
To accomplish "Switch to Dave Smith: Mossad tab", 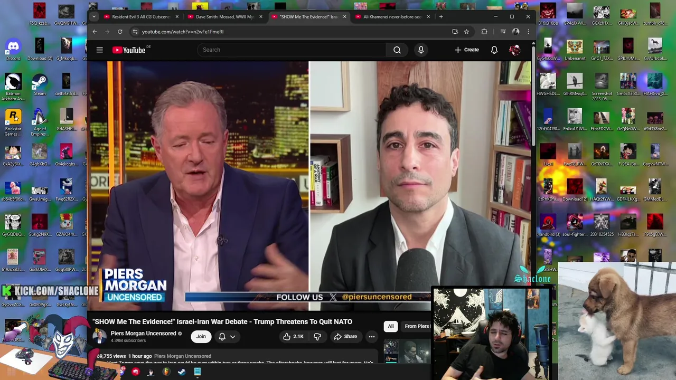I will [225, 17].
